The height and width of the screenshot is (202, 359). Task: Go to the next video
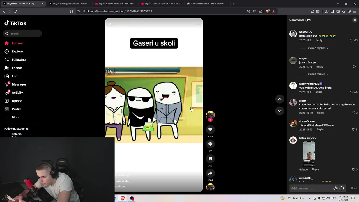(x=280, y=111)
